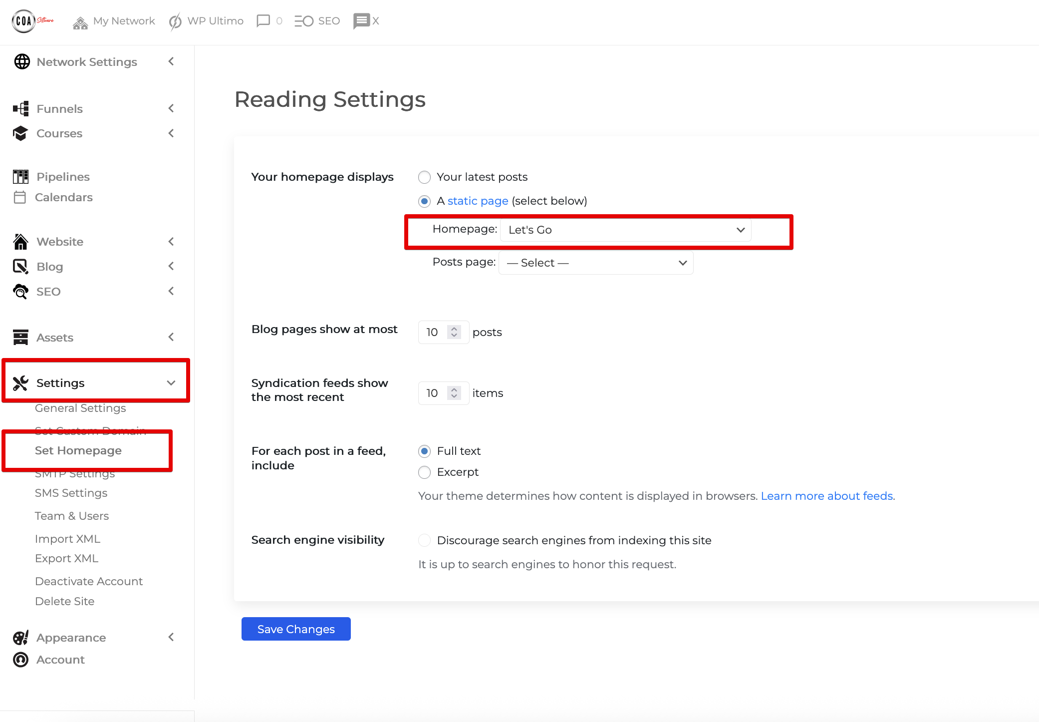This screenshot has width=1039, height=722.
Task: Open the SMS Settings menu item
Action: (x=71, y=493)
